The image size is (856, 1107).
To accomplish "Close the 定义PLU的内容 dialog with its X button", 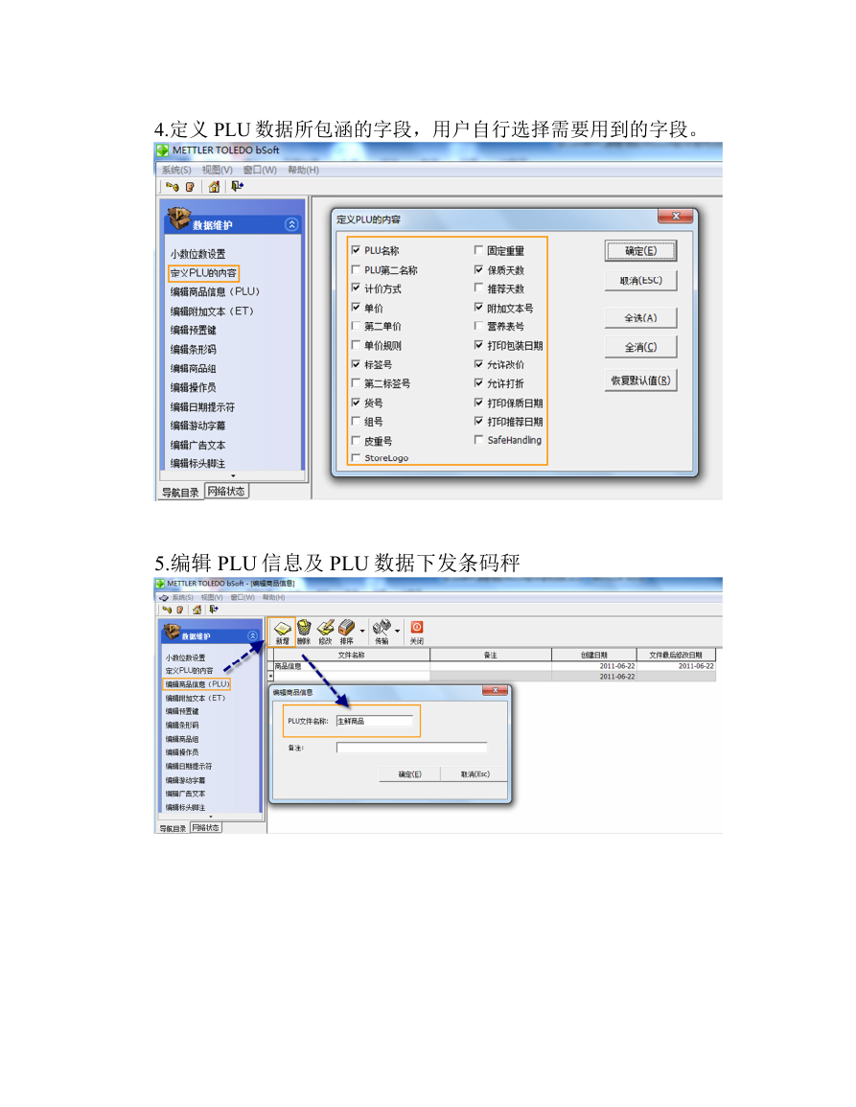I will [x=675, y=216].
